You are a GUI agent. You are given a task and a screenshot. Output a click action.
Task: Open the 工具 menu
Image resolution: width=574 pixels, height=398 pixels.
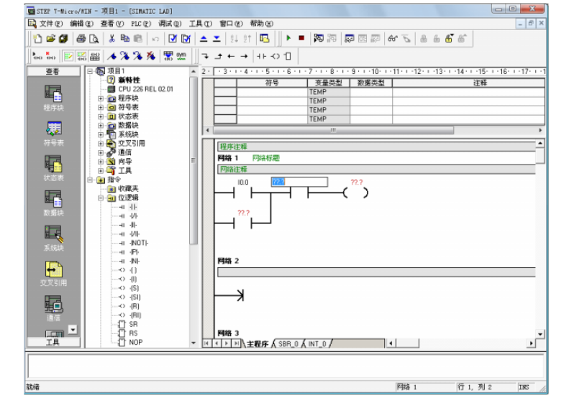pyautogui.click(x=200, y=24)
